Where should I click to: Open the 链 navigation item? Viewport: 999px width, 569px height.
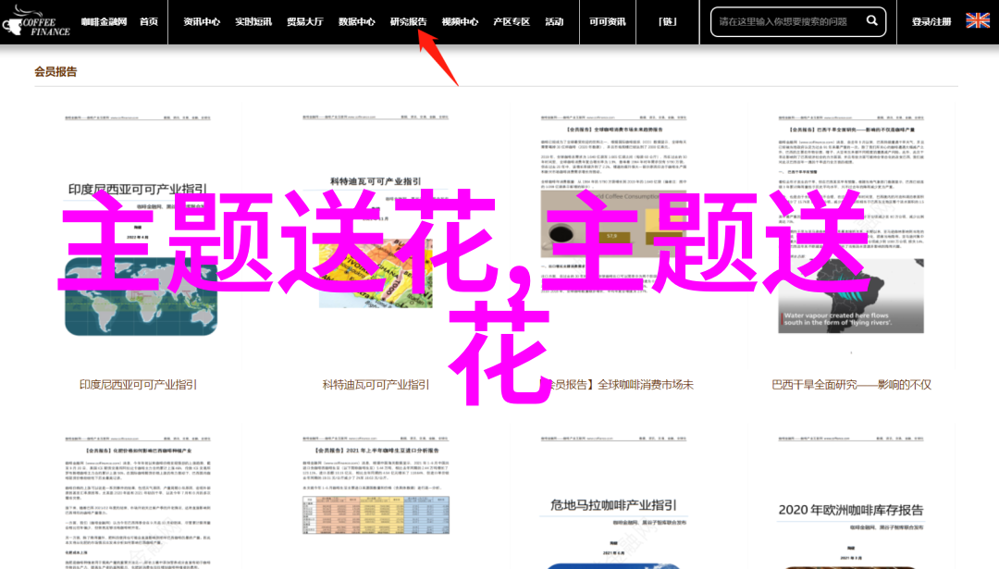coord(667,21)
